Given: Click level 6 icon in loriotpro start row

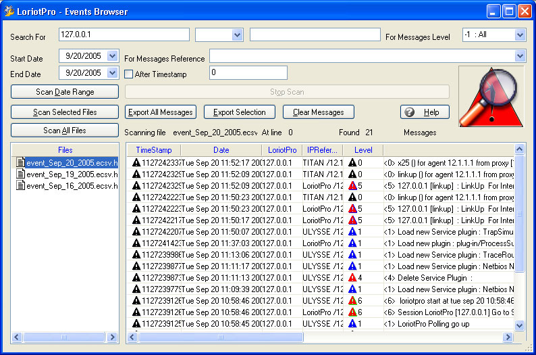Looking at the screenshot, I should coord(352,301).
